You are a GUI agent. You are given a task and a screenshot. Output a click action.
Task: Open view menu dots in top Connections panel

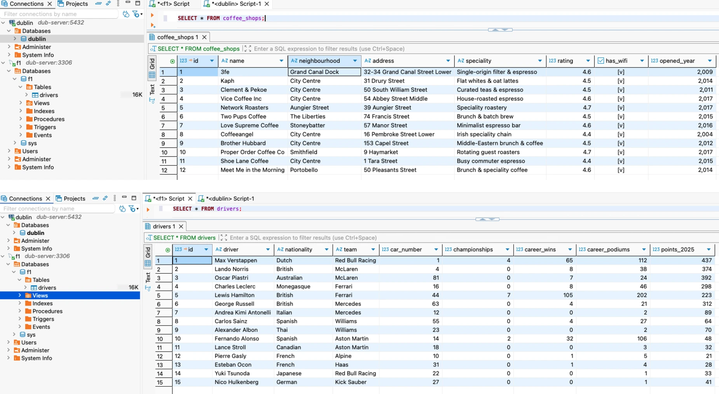click(x=118, y=3)
